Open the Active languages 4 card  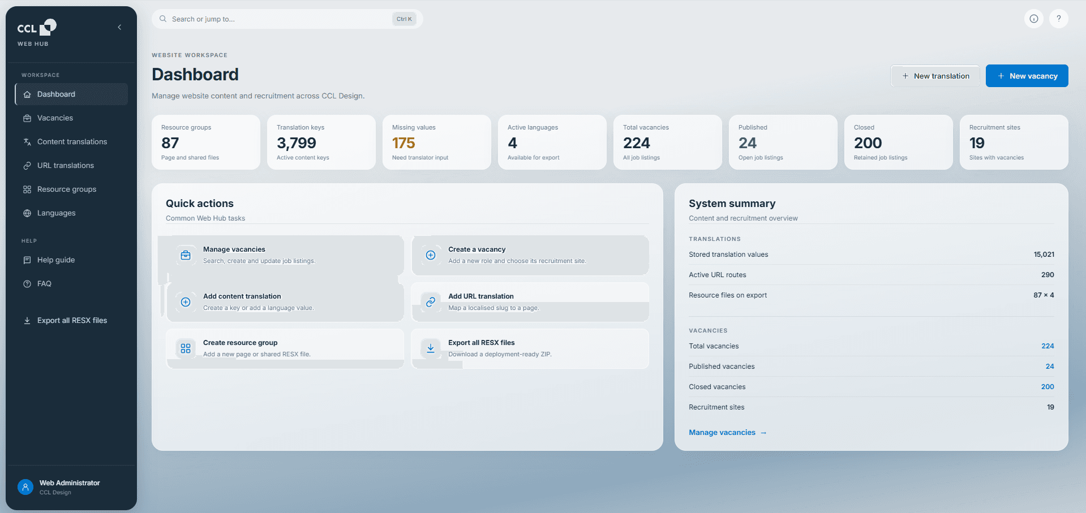click(x=552, y=142)
